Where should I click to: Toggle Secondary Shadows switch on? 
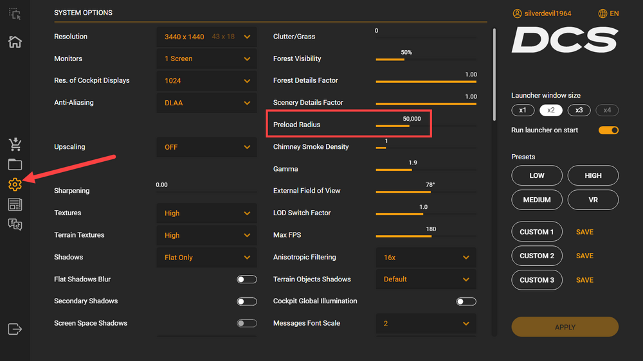pos(247,301)
